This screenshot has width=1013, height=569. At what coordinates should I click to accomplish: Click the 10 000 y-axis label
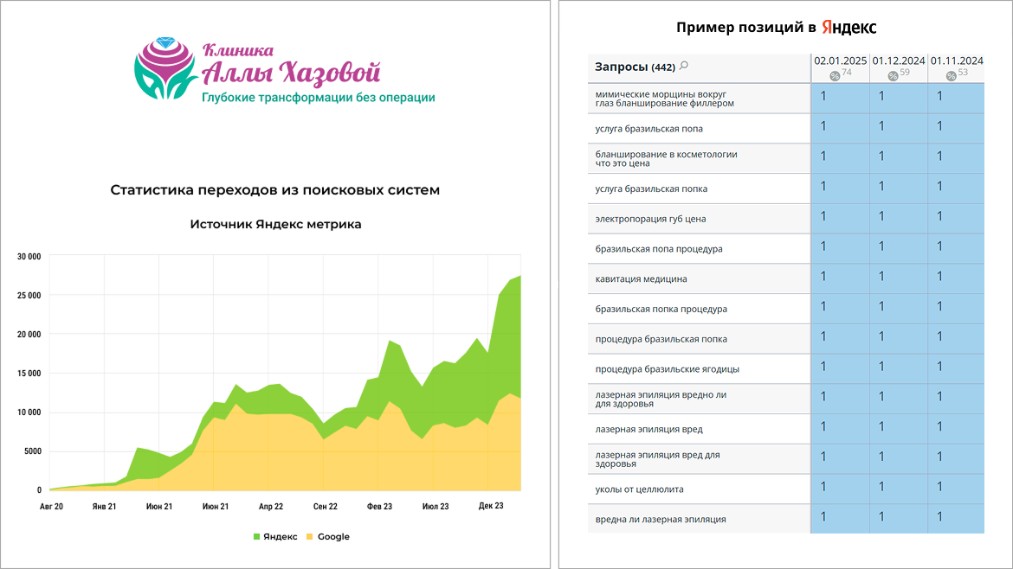pyautogui.click(x=29, y=412)
